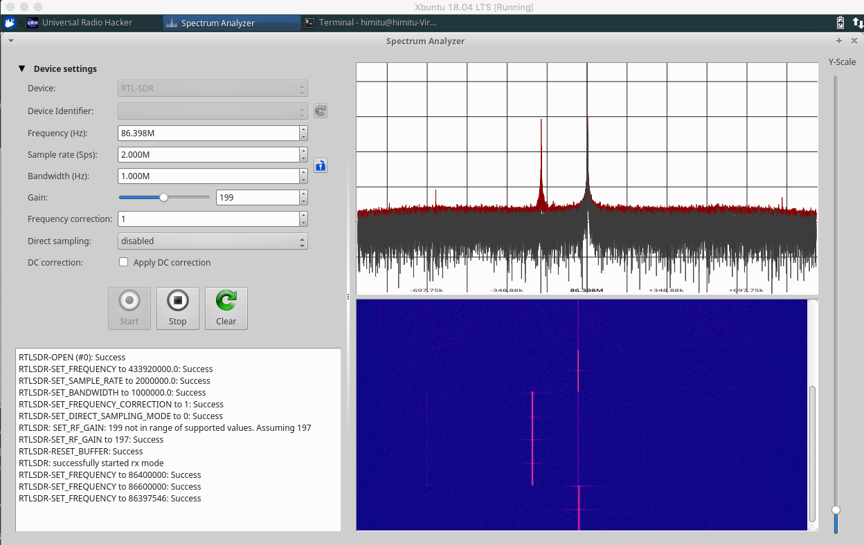
Task: Click the Frequency correction field
Action: 208,219
